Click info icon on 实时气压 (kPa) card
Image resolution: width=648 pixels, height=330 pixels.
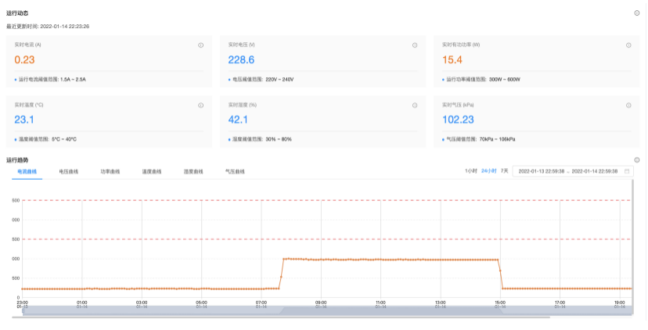coord(628,106)
